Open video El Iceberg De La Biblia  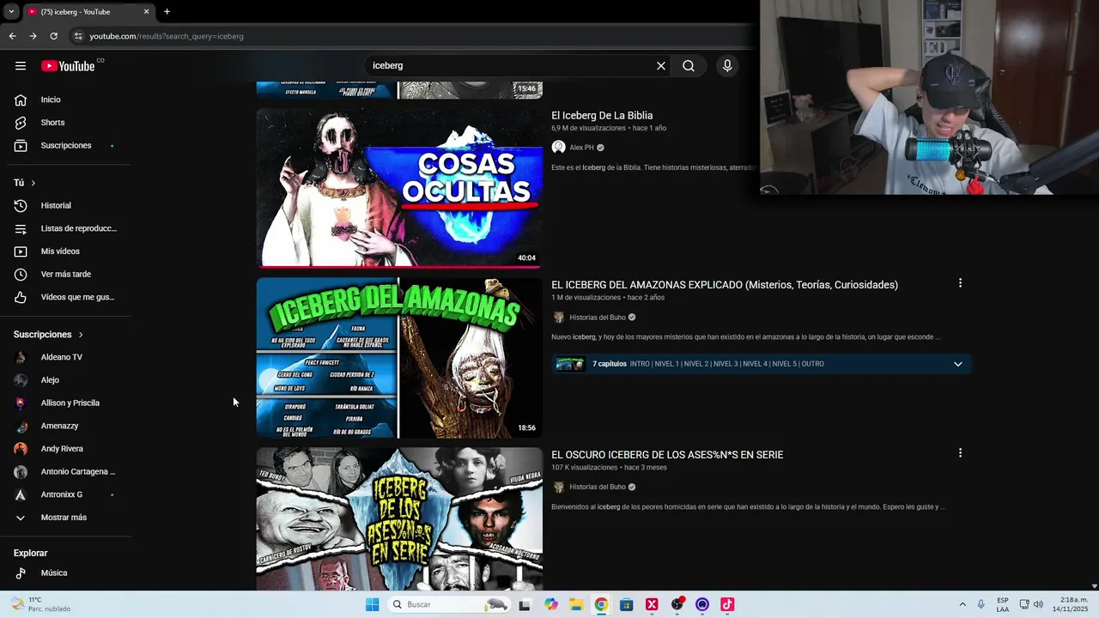click(x=602, y=116)
